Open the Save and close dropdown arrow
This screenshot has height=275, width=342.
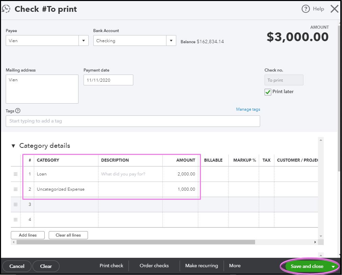[x=333, y=267]
